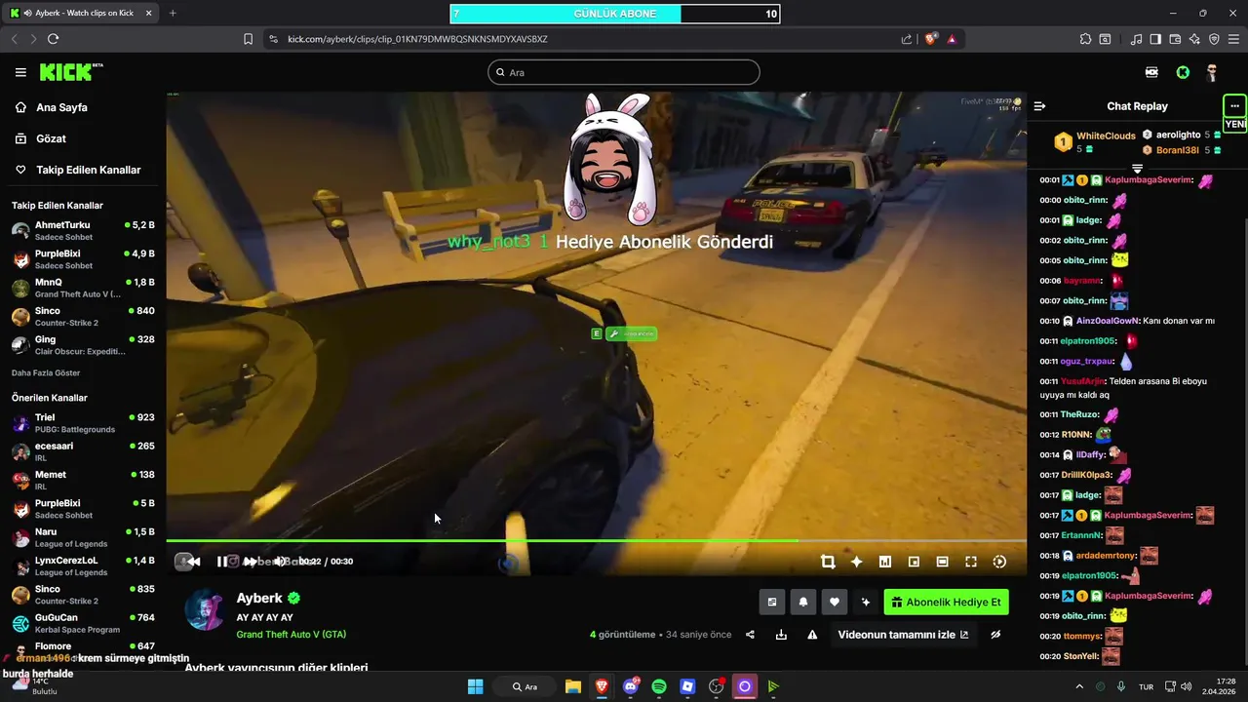
Task: Open Triel recommended channel
Action: (x=82, y=423)
